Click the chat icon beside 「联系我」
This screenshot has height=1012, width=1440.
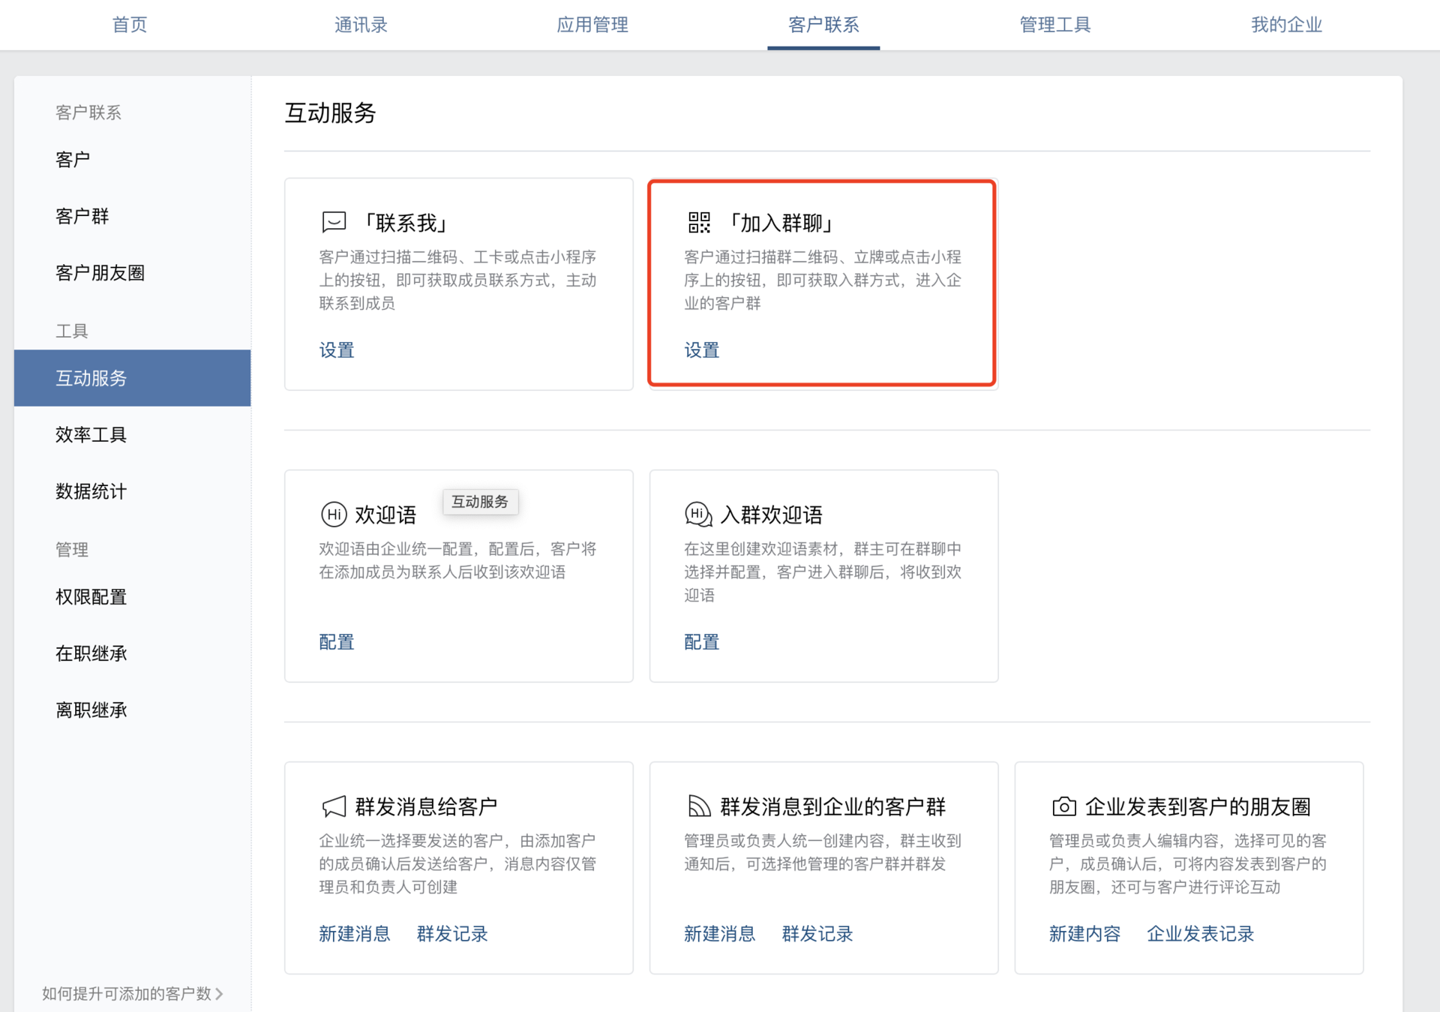click(334, 222)
